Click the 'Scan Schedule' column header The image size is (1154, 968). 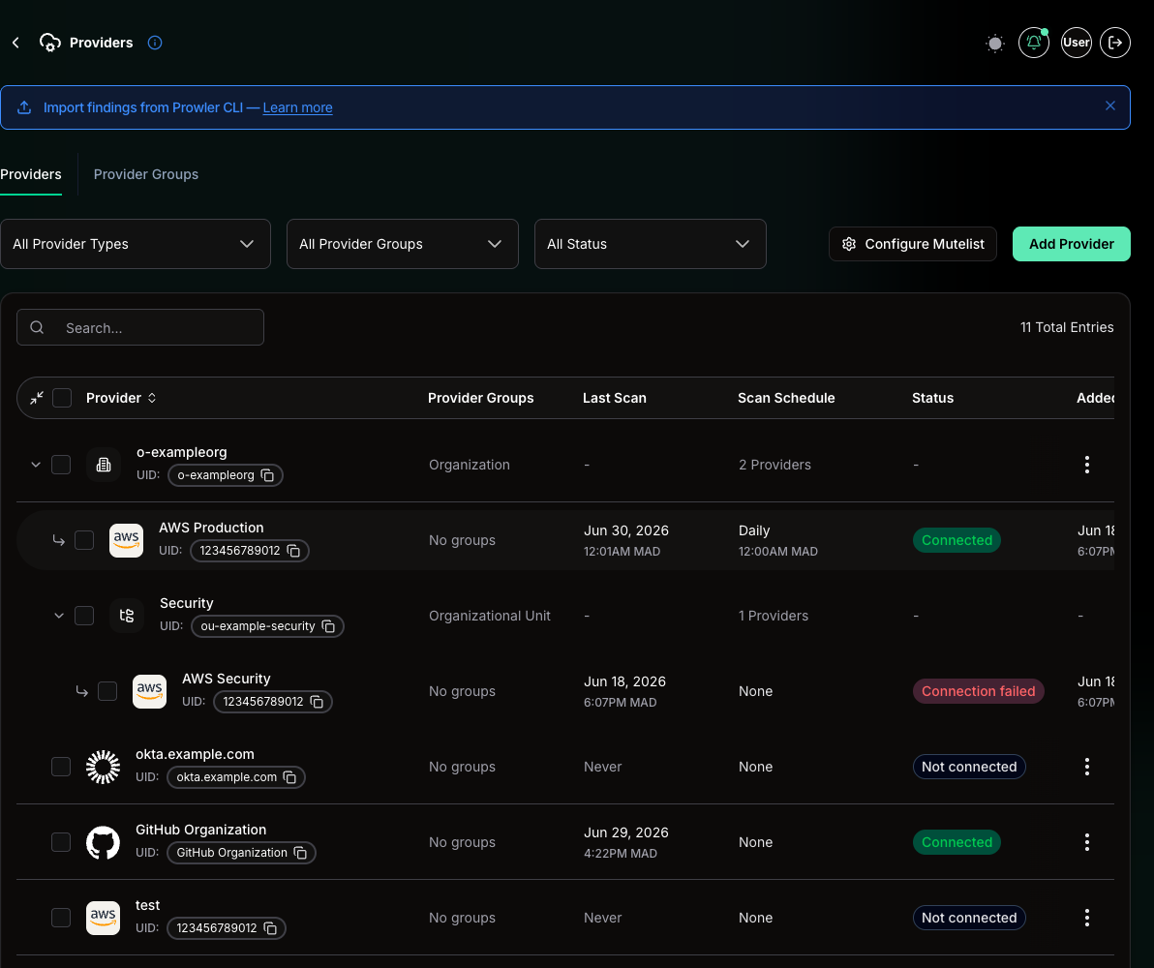[786, 398]
